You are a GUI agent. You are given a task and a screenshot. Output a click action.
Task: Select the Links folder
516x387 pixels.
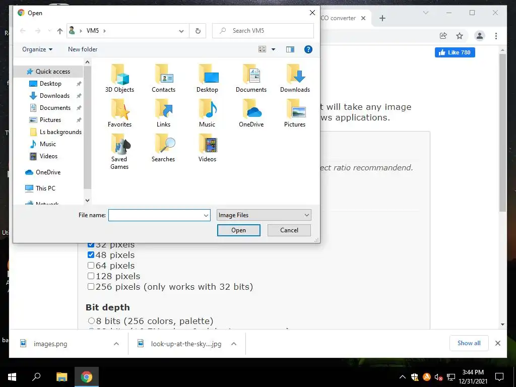(x=164, y=113)
